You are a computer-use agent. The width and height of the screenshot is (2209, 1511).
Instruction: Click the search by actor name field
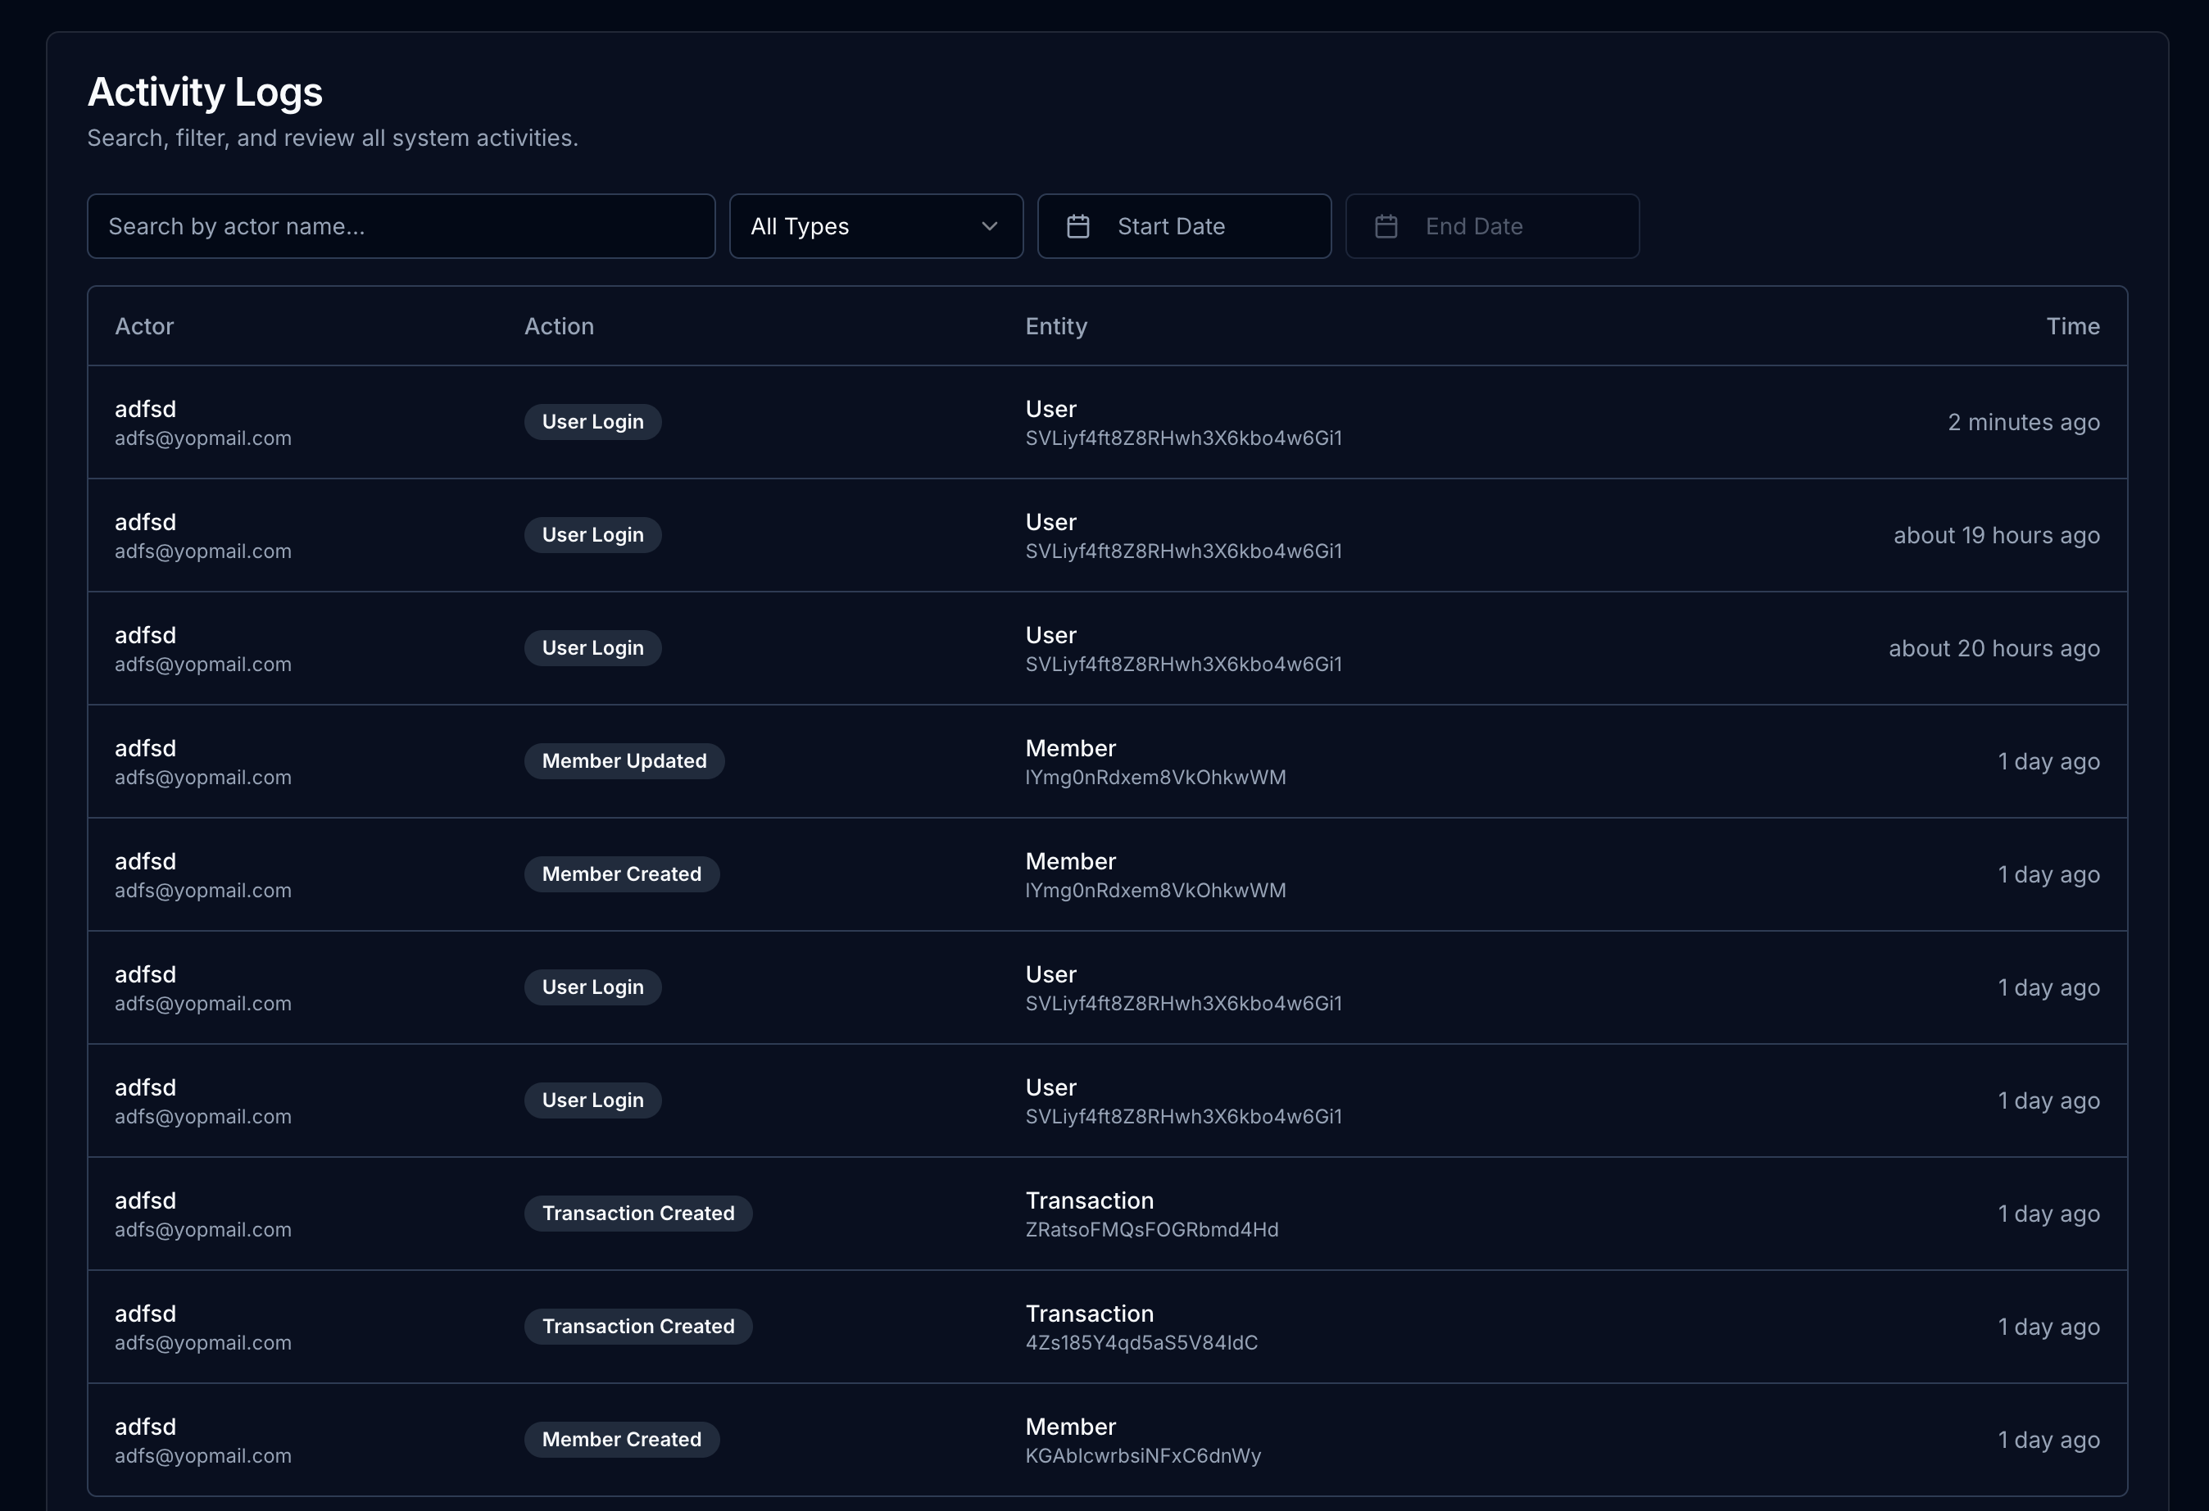[400, 226]
